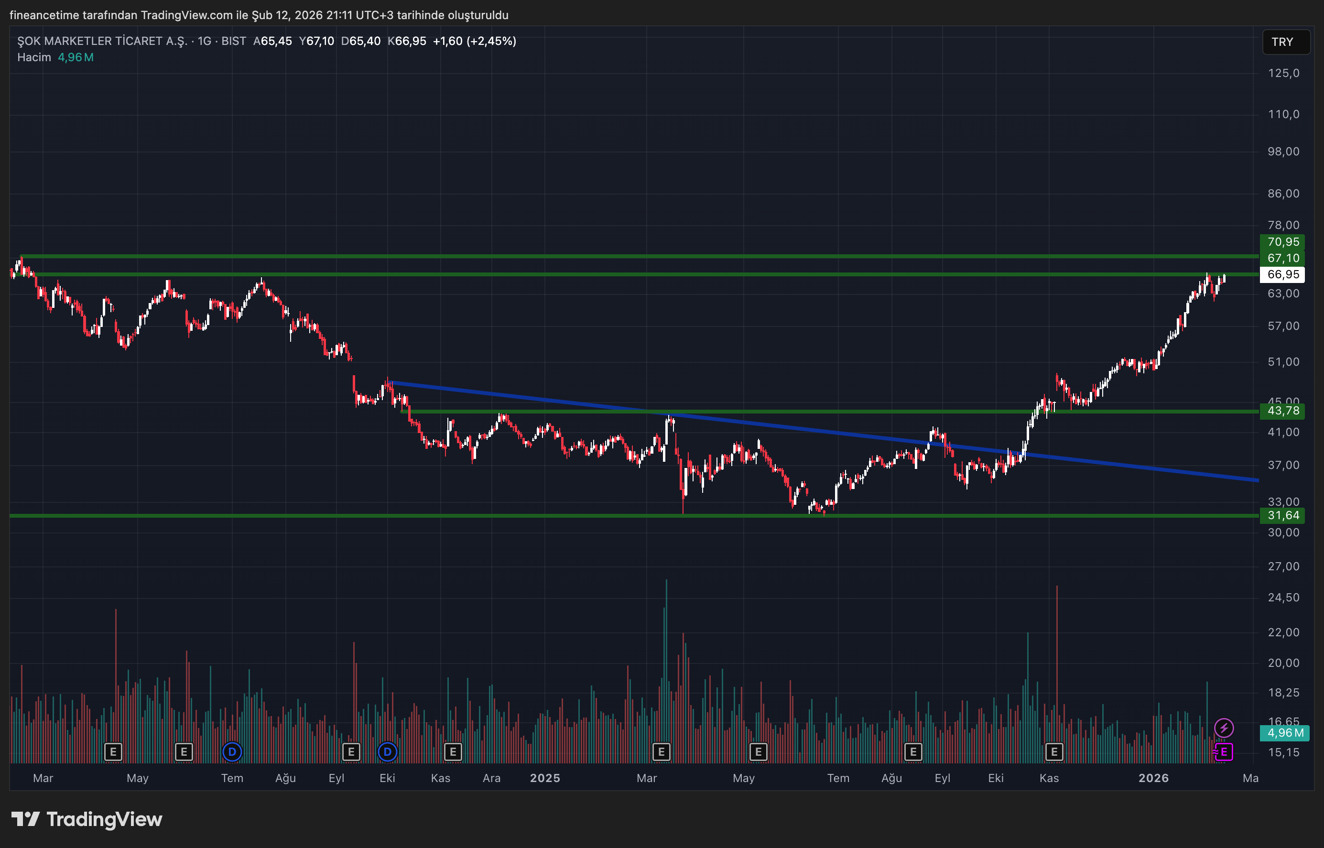Image resolution: width=1324 pixels, height=848 pixels.
Task: Click the 4,96 M volume value in legend
Action: coord(76,57)
